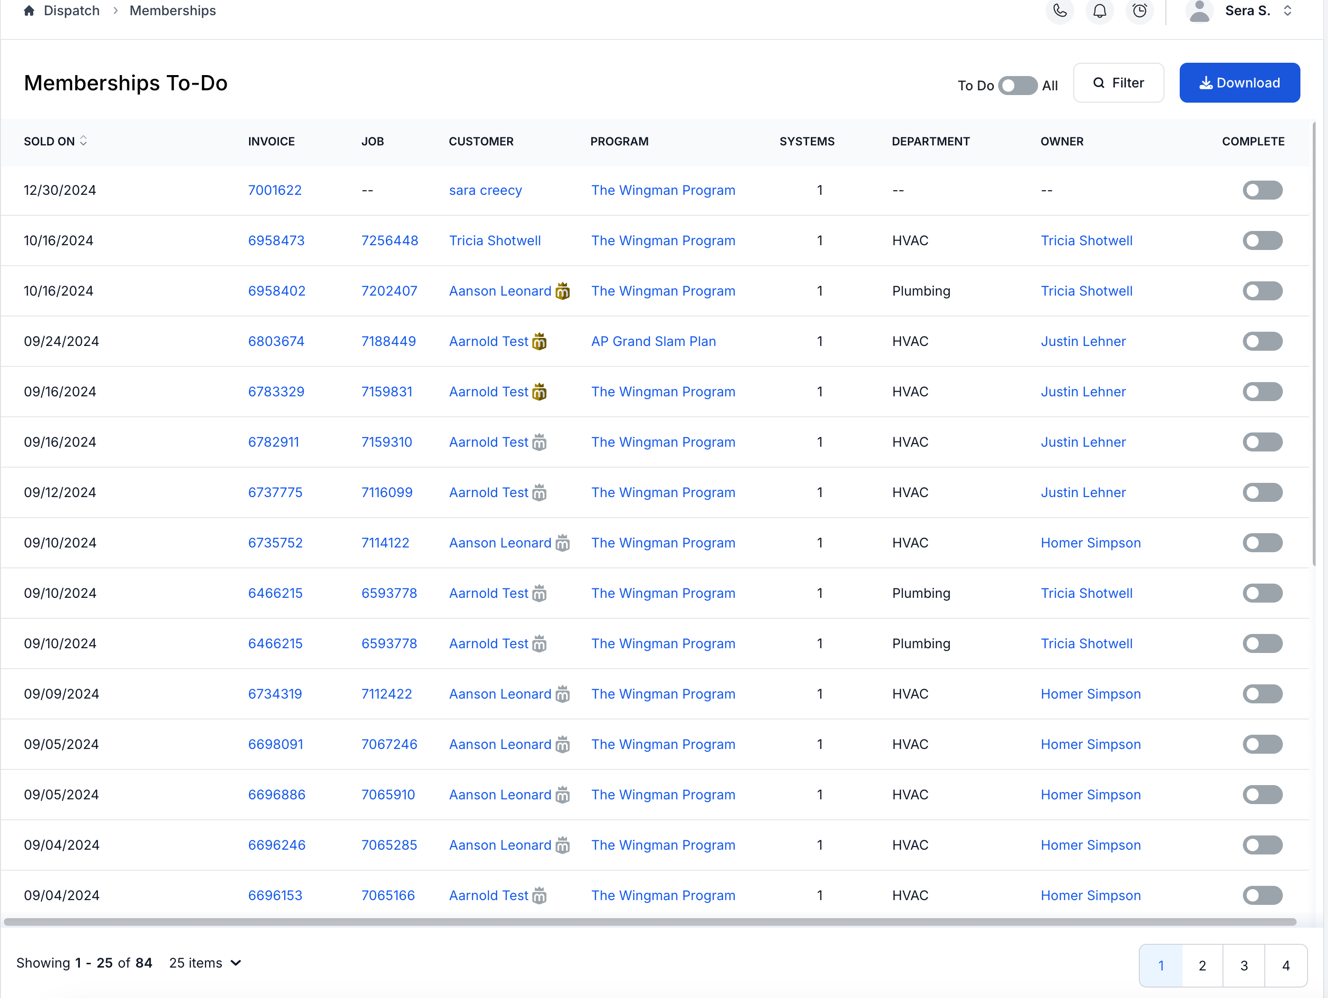This screenshot has width=1328, height=998.
Task: Click the Complete column header
Action: click(x=1253, y=142)
